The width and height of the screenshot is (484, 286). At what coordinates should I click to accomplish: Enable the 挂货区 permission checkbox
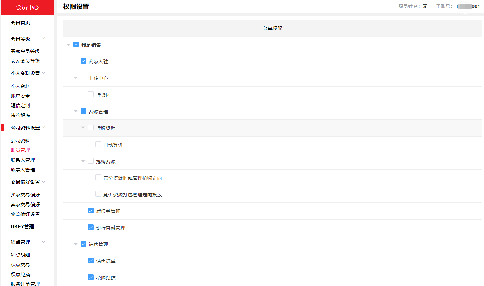[90, 94]
